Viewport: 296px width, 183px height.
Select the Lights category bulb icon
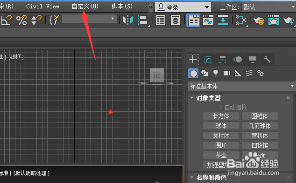point(216,73)
